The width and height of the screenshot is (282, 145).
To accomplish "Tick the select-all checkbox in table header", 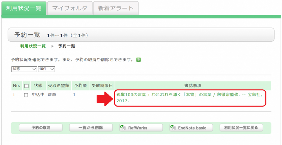I will (26, 86).
